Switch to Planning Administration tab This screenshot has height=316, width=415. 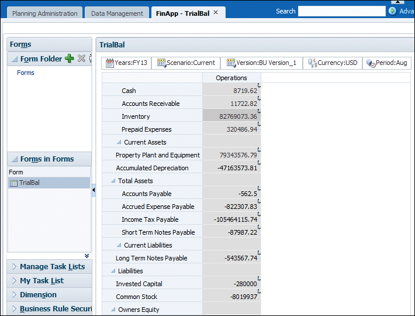[x=45, y=13]
